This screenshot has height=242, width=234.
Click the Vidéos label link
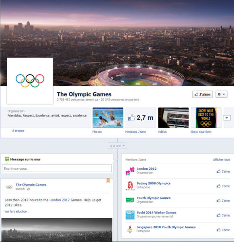(x=162, y=132)
